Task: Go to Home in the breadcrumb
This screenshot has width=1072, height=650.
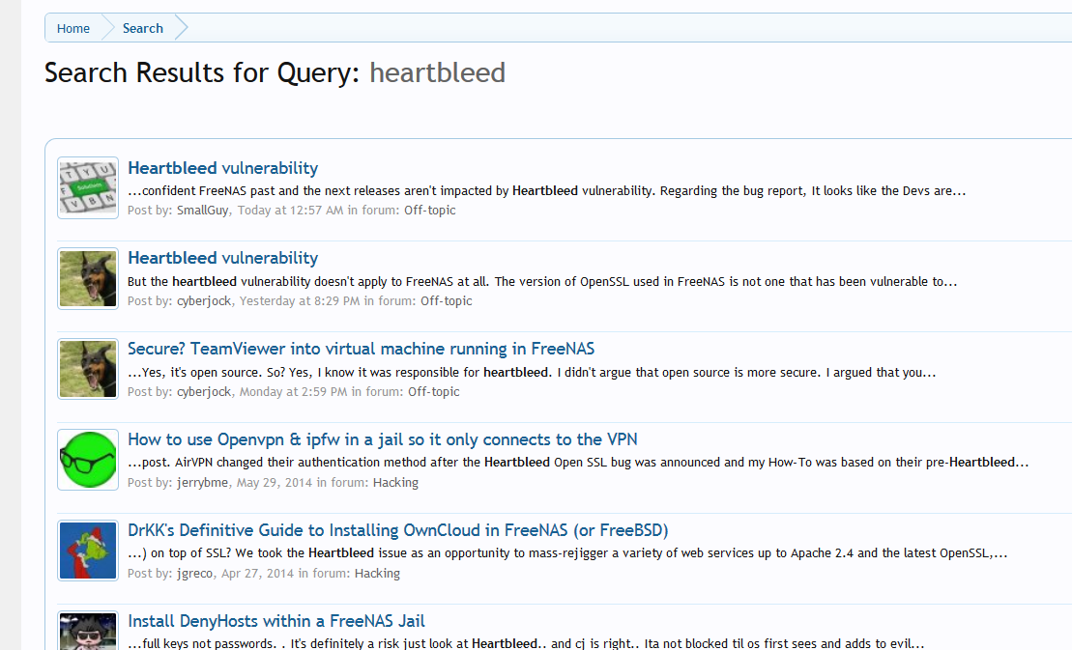Action: [x=73, y=28]
